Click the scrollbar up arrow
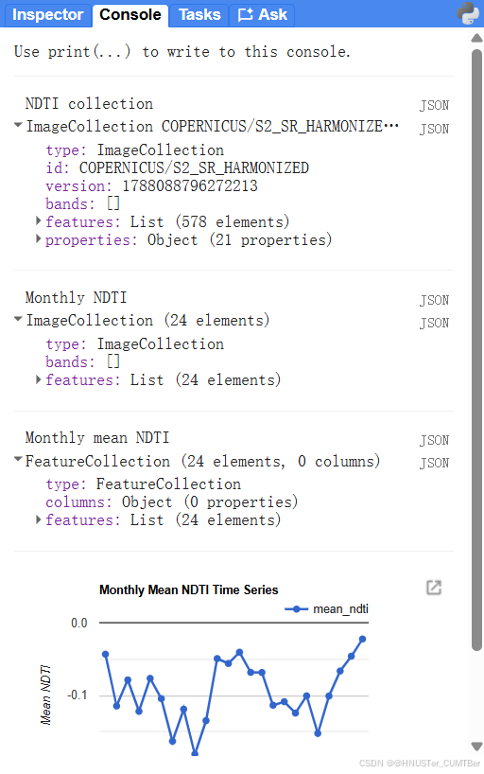This screenshot has width=484, height=774. coord(476,38)
